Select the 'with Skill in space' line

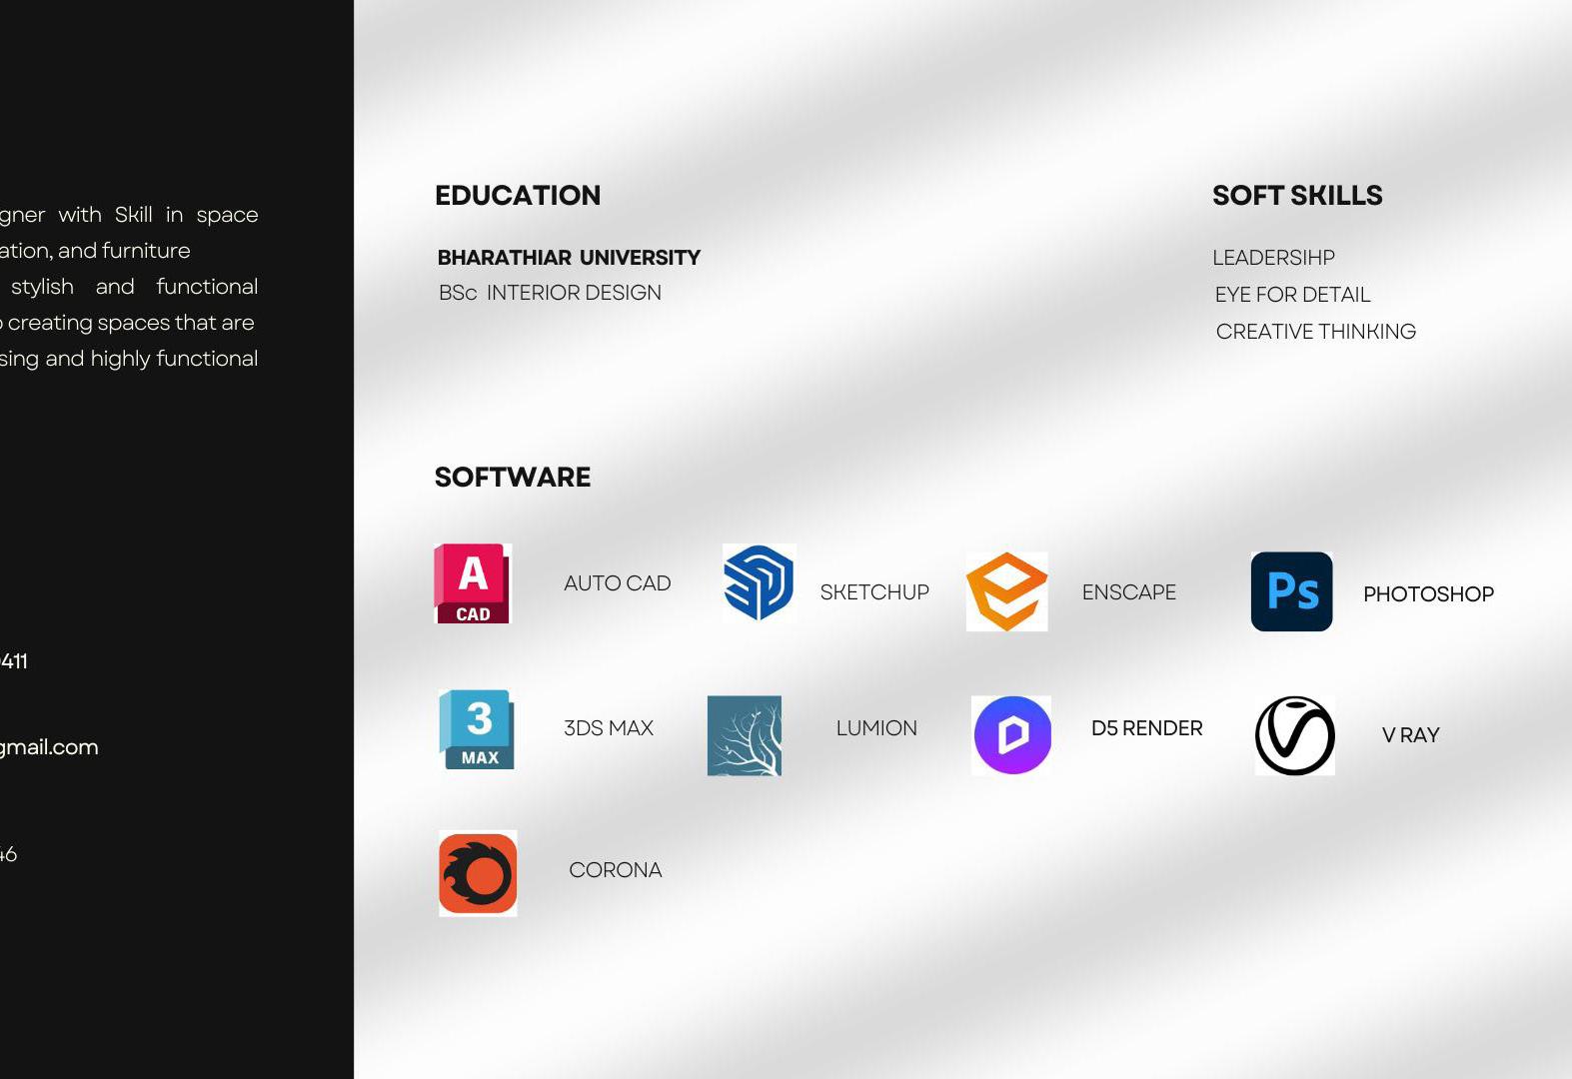tap(129, 215)
